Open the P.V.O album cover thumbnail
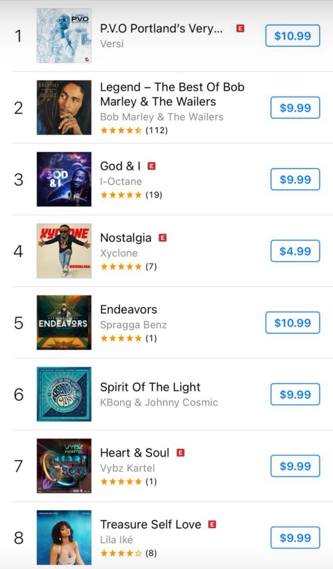Viewport: 333px width, 569px height. (64, 36)
